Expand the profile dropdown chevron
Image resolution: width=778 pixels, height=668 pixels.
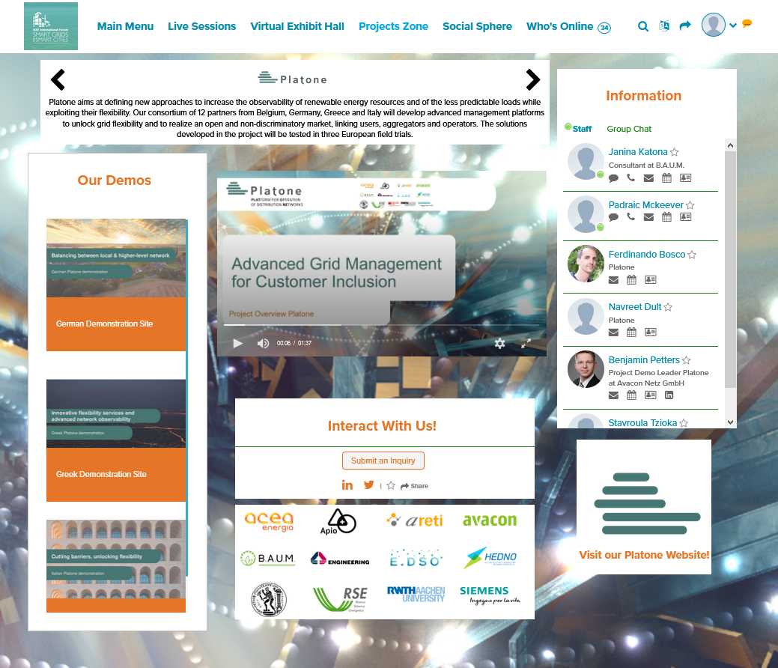[733, 25]
